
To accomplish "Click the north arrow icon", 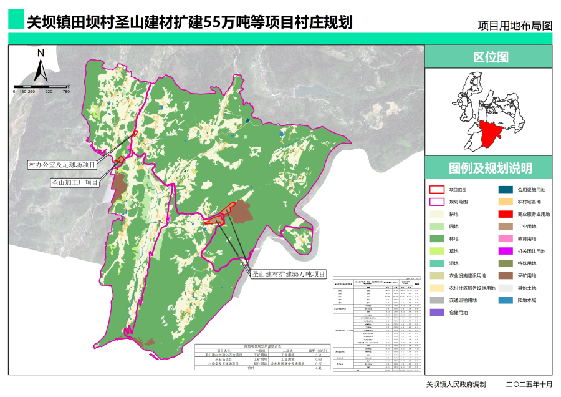I will click(x=39, y=69).
